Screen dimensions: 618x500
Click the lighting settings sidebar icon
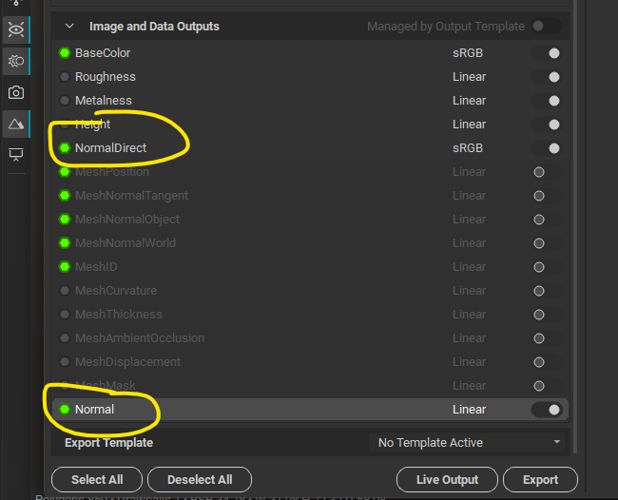coord(16,62)
